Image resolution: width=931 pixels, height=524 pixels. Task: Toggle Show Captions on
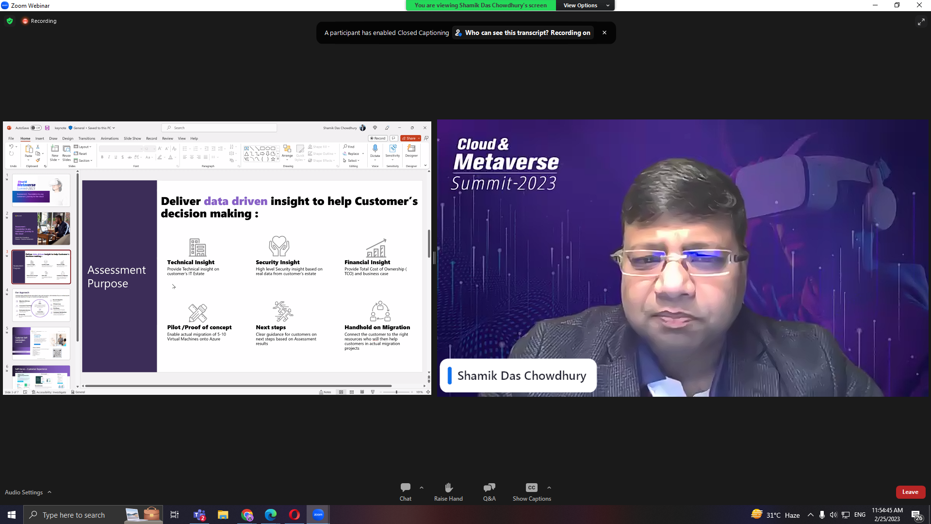pos(531,491)
